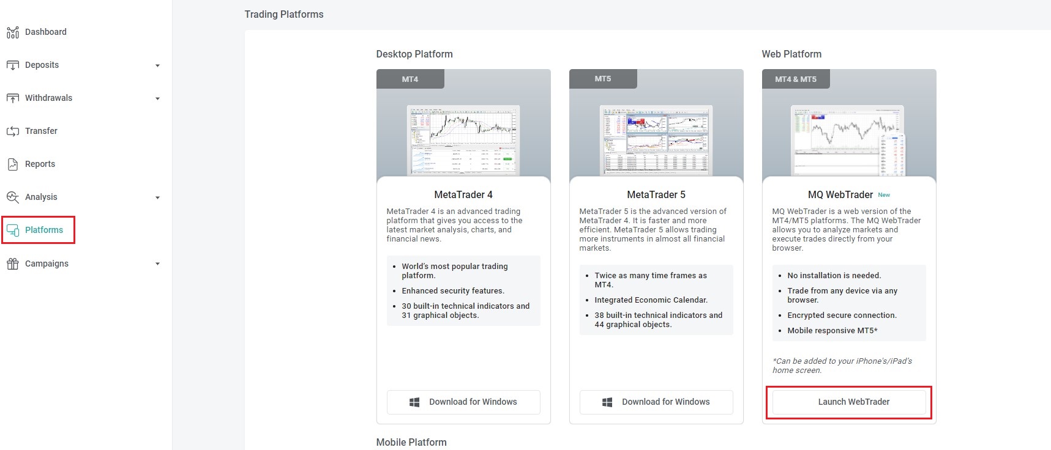Click the MetaTrader 5 card title
The height and width of the screenshot is (450, 1051).
click(x=656, y=194)
